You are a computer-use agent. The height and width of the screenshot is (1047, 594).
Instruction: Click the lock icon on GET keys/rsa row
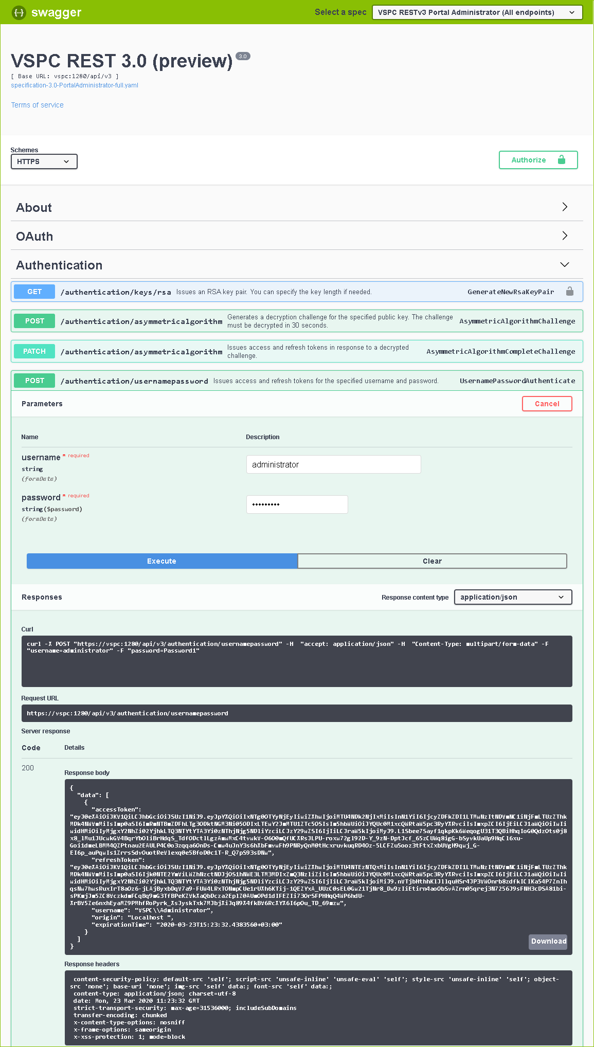(570, 292)
